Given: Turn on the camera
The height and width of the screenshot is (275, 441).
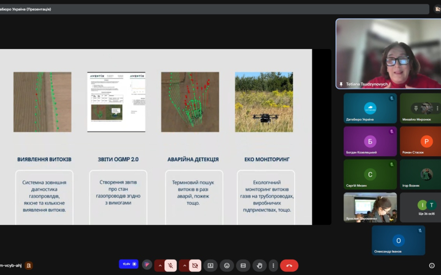Looking at the screenshot, I should pos(195,266).
